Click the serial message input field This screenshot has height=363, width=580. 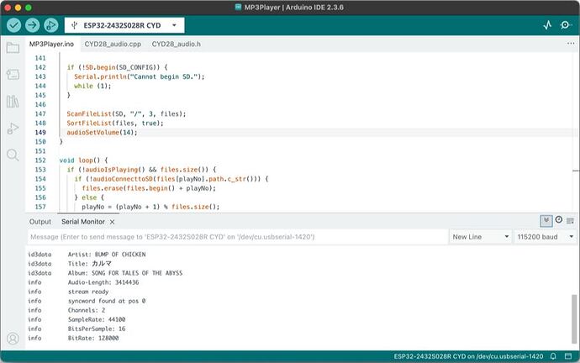(238, 237)
